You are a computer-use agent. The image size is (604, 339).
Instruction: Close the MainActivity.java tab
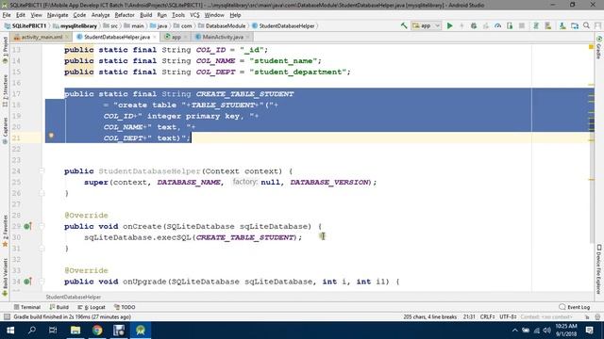tap(247, 37)
